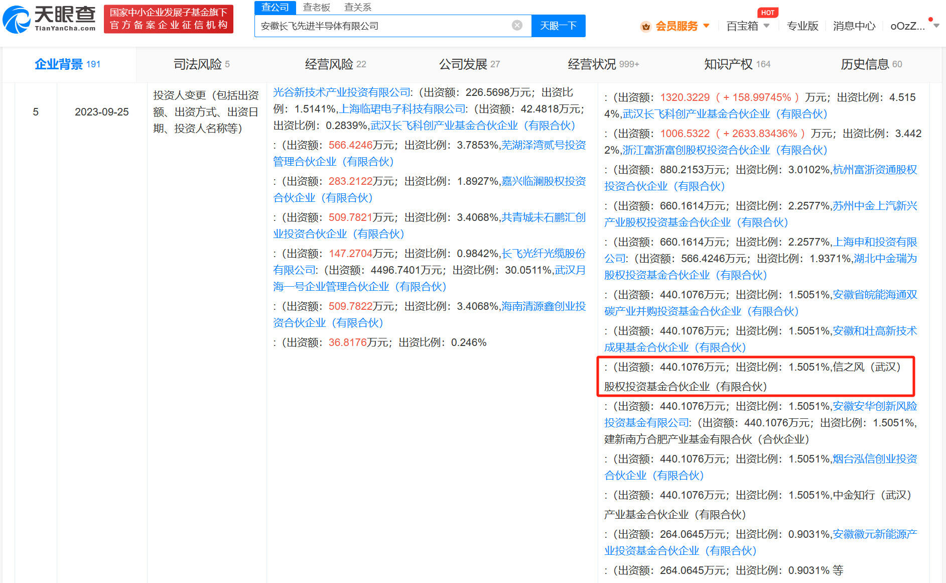Click the 天眼一下 search button

(559, 26)
